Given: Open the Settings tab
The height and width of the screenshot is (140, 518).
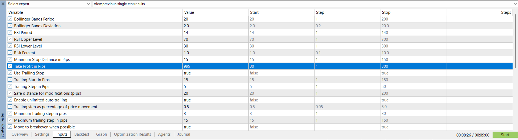Looking at the screenshot, I should pyautogui.click(x=42, y=134).
